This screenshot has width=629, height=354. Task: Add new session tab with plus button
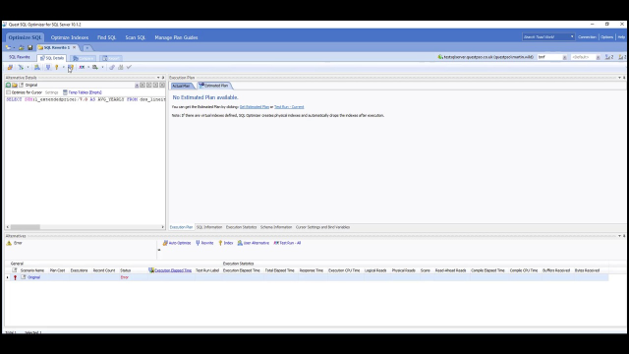click(87, 48)
